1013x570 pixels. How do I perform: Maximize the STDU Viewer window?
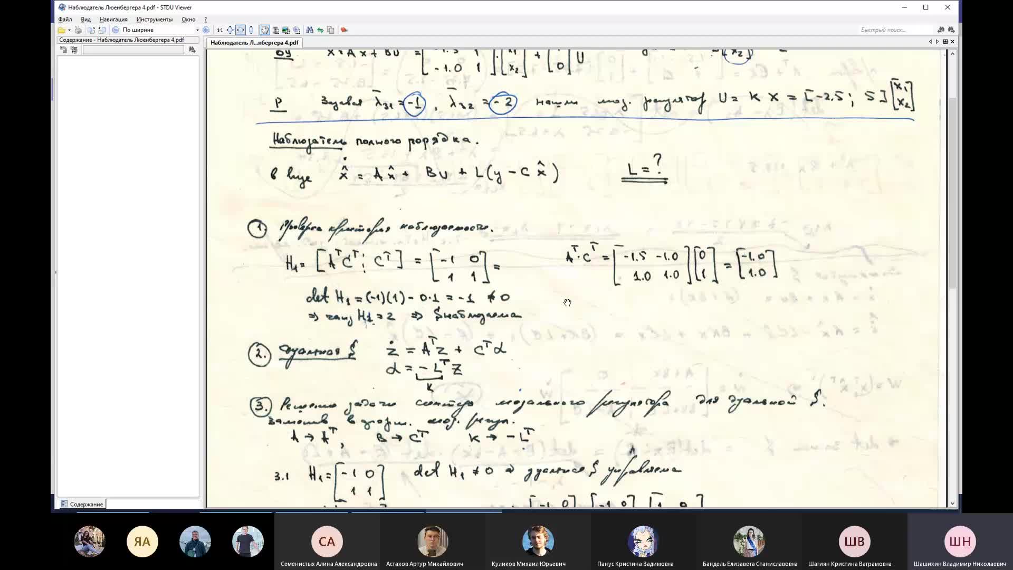[925, 7]
